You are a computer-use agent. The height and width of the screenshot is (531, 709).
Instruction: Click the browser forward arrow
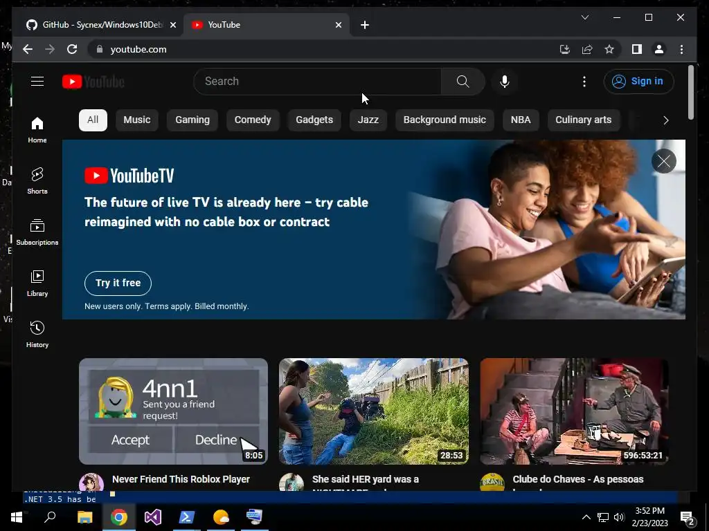[50, 49]
